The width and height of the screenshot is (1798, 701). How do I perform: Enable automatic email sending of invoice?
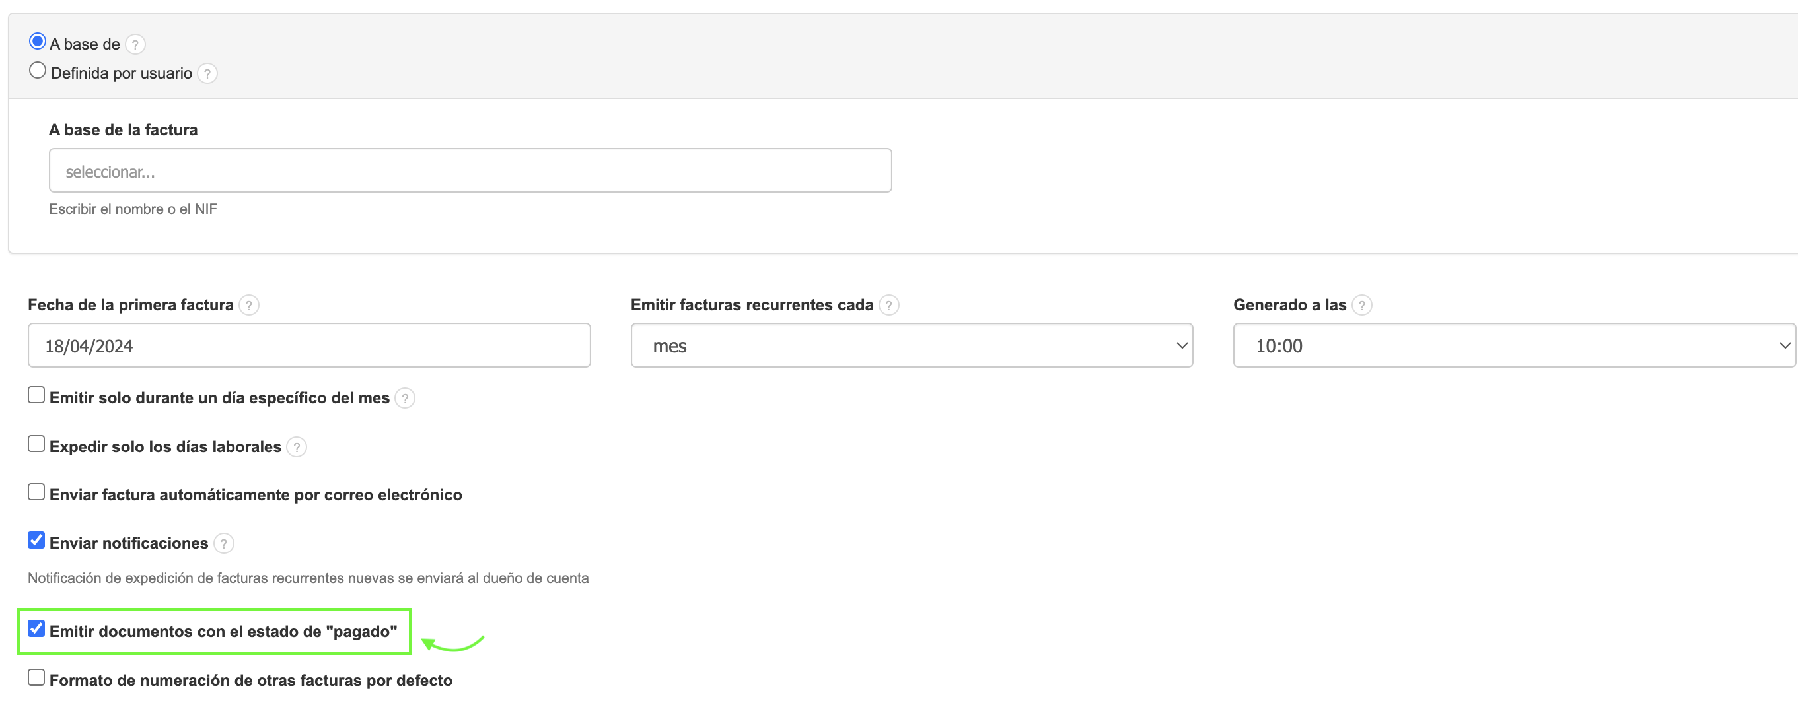tap(36, 492)
